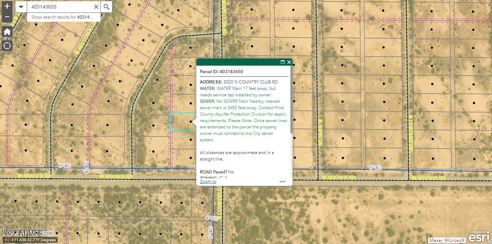
Task: Click the SEWER main information text
Action: 244,121
